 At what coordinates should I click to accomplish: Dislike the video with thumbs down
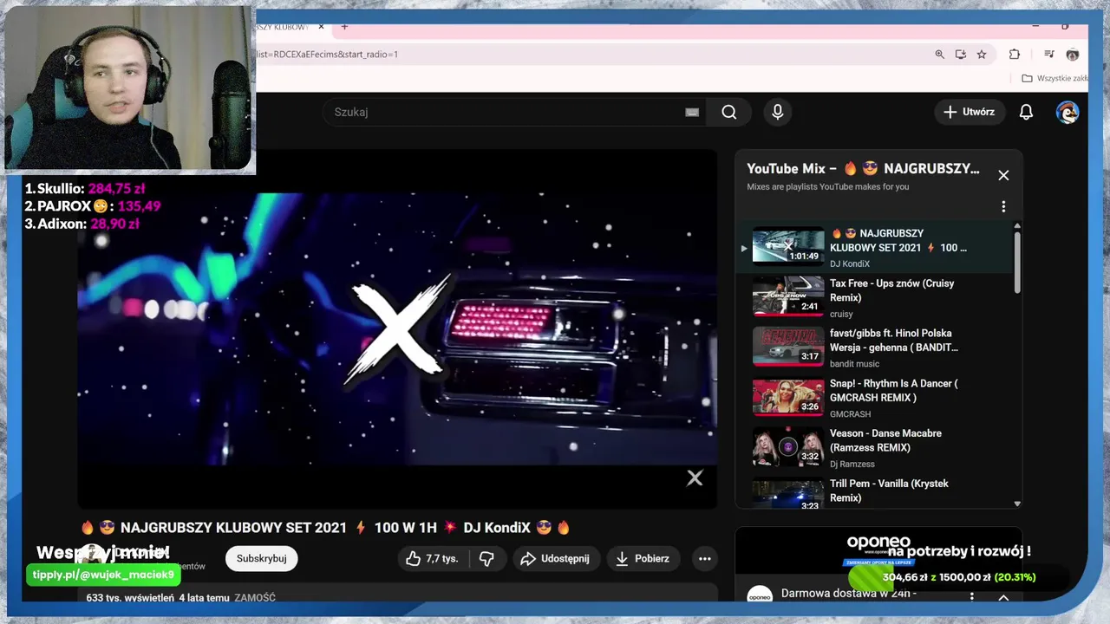tap(486, 559)
